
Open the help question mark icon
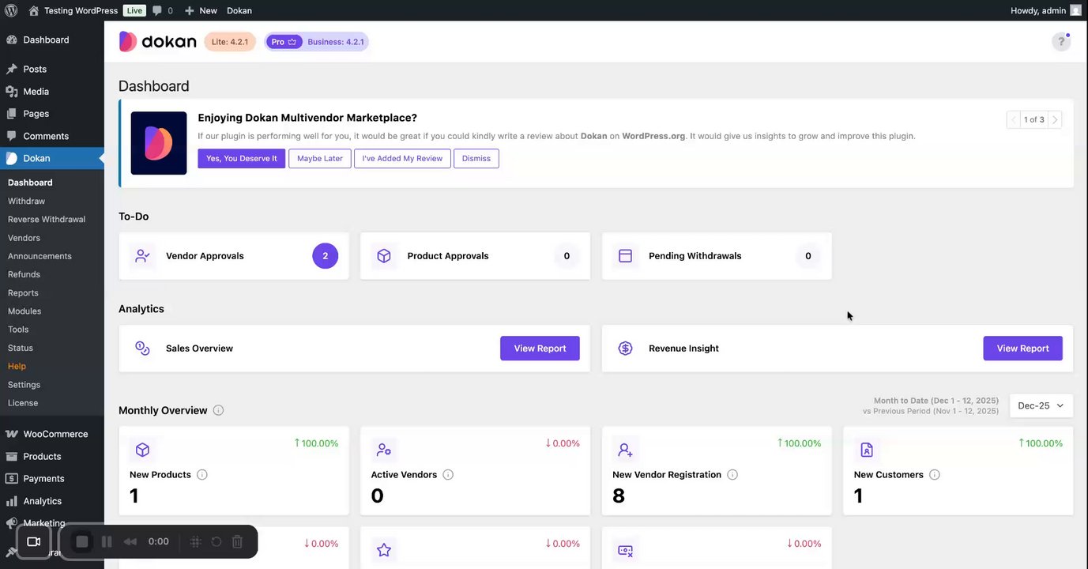click(x=1061, y=42)
